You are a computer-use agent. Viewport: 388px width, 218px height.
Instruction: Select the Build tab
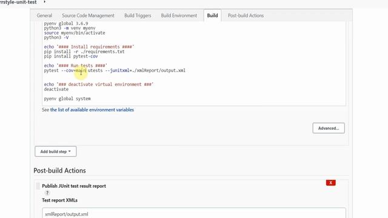pos(212,15)
